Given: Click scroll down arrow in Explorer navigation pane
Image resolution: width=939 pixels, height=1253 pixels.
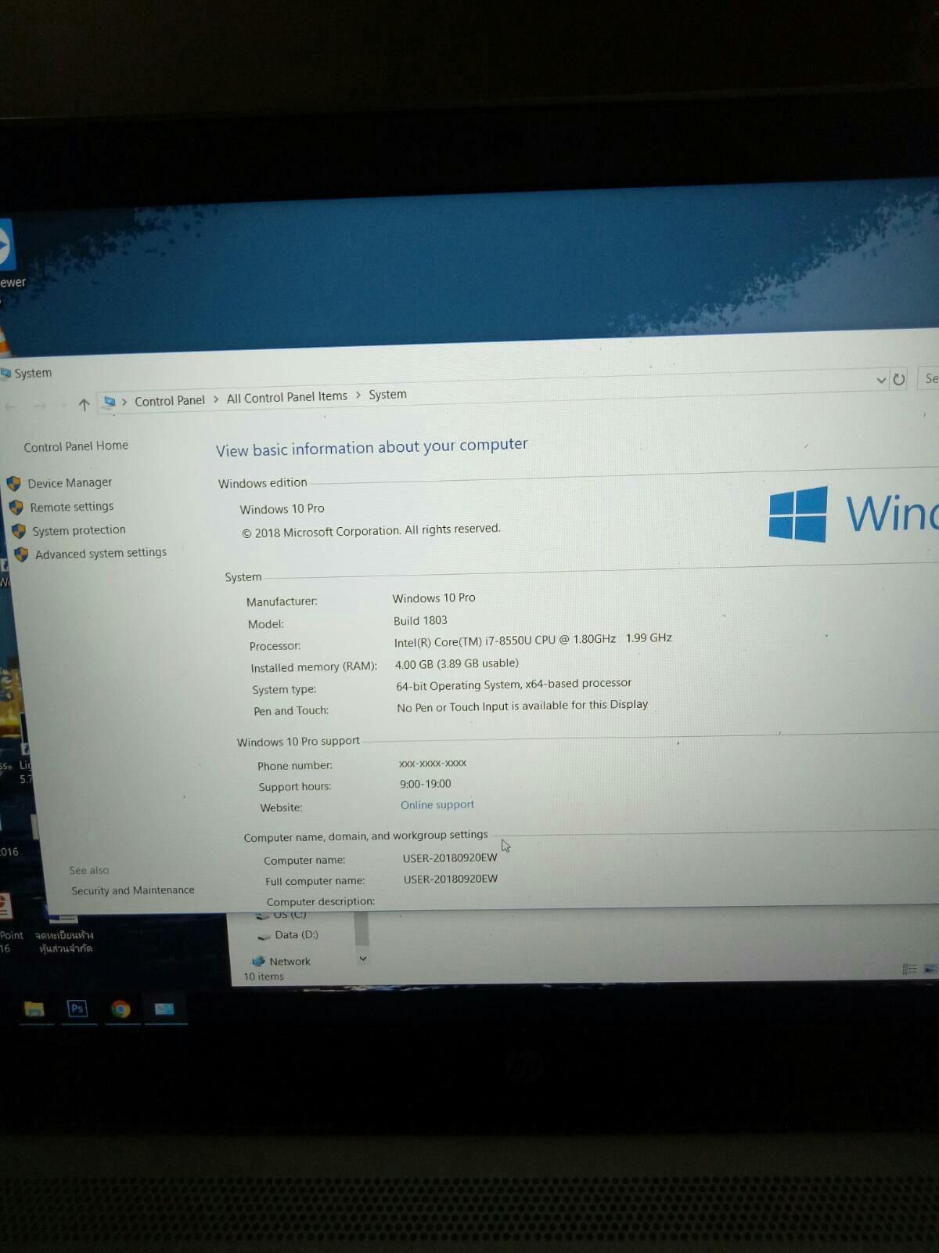Looking at the screenshot, I should point(362,958).
